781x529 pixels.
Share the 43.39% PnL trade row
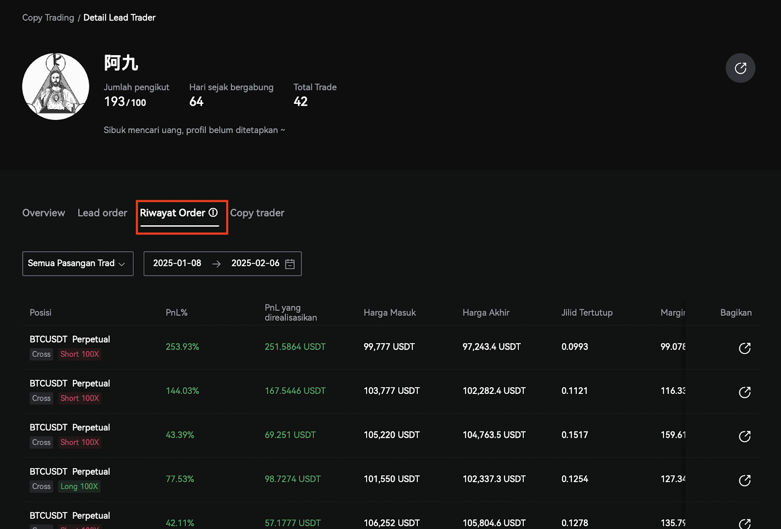click(744, 436)
